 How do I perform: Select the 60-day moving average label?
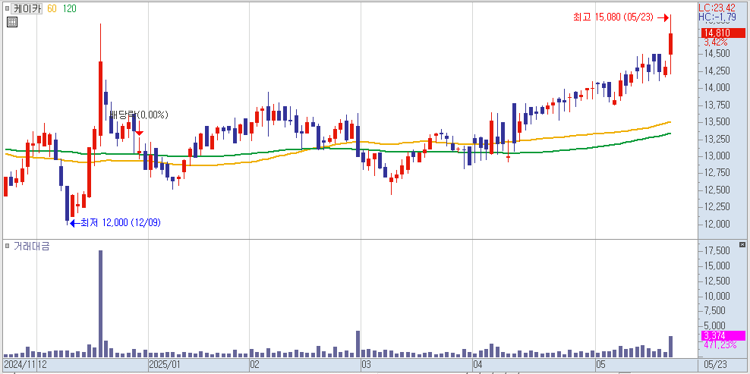pos(52,8)
